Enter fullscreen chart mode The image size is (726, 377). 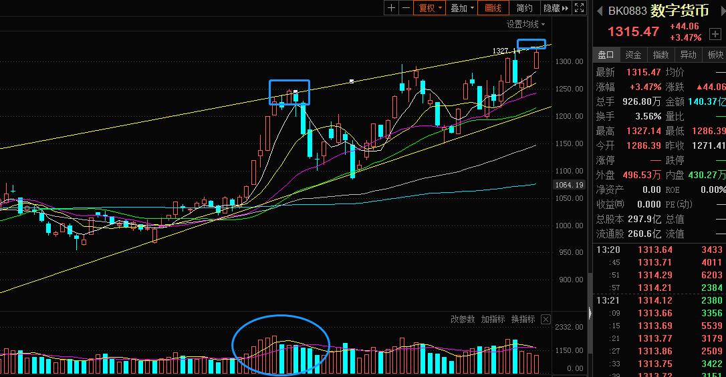click(x=579, y=8)
